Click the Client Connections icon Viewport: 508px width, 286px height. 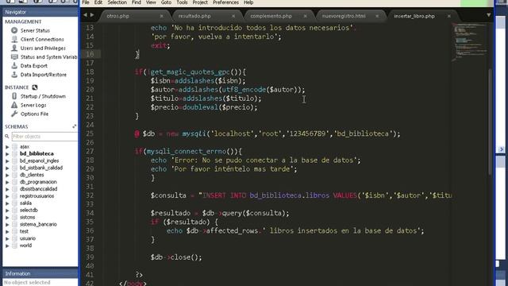pyautogui.click(x=14, y=39)
